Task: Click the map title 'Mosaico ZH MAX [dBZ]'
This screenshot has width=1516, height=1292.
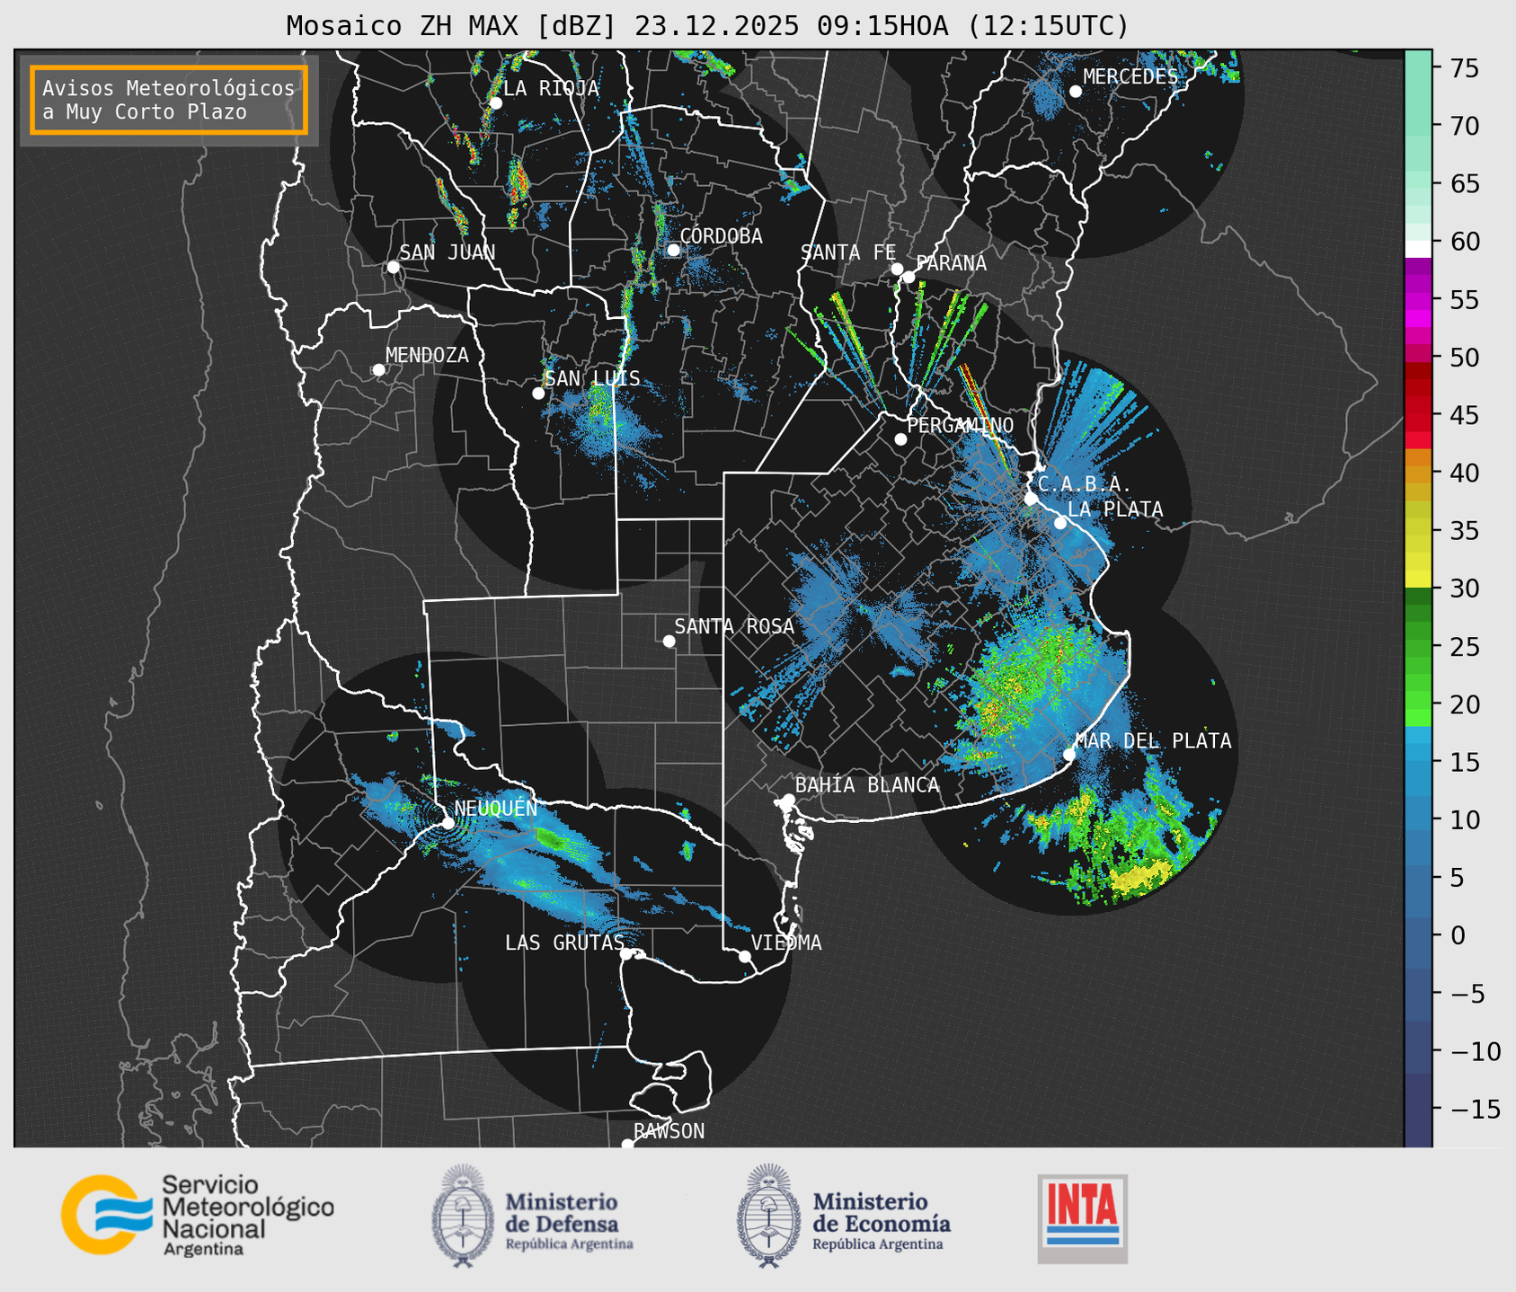Action: 452,26
